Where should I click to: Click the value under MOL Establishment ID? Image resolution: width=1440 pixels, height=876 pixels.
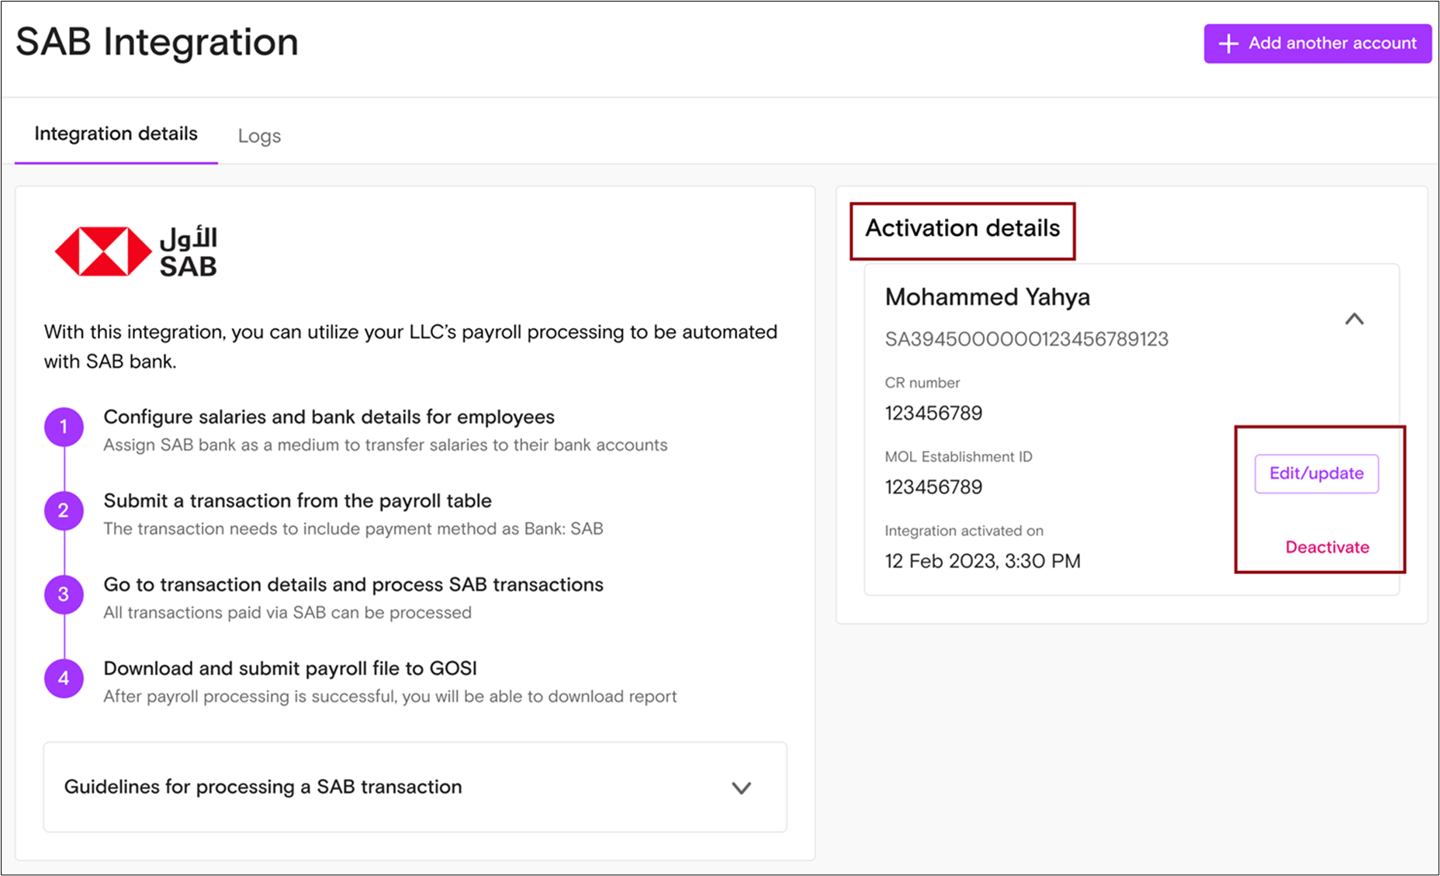point(933,487)
